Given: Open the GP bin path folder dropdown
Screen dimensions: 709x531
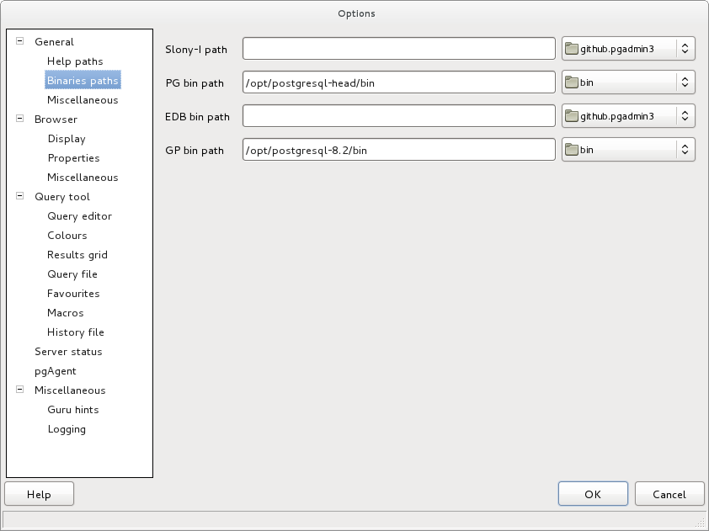Looking at the screenshot, I should pos(627,150).
